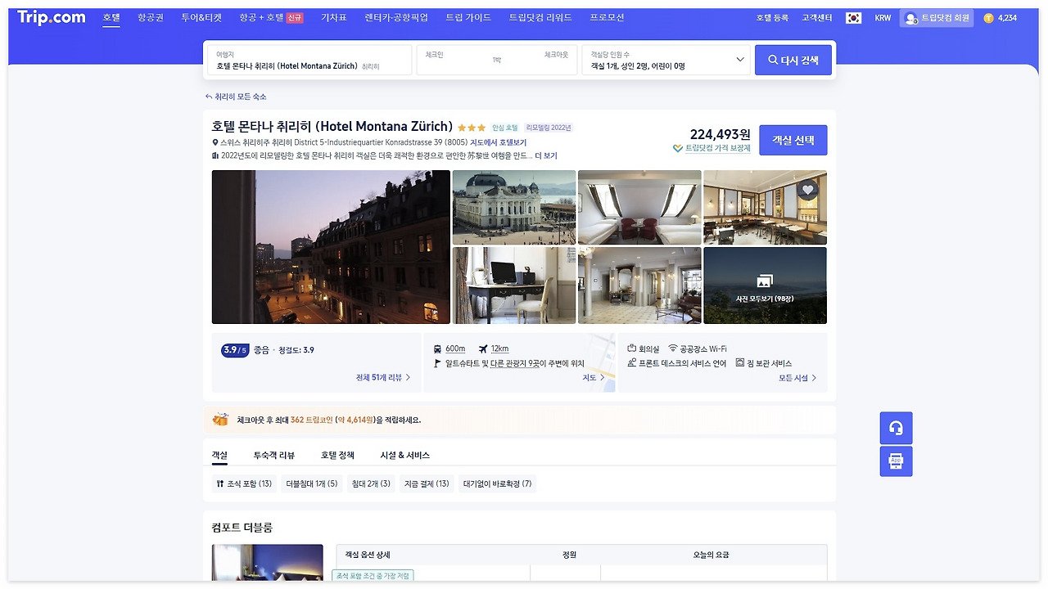
Task: Open the 기차표 menu
Action: pos(334,17)
